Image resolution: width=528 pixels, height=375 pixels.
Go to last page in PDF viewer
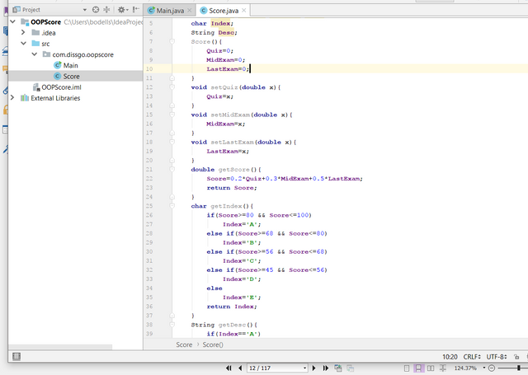(x=326, y=368)
